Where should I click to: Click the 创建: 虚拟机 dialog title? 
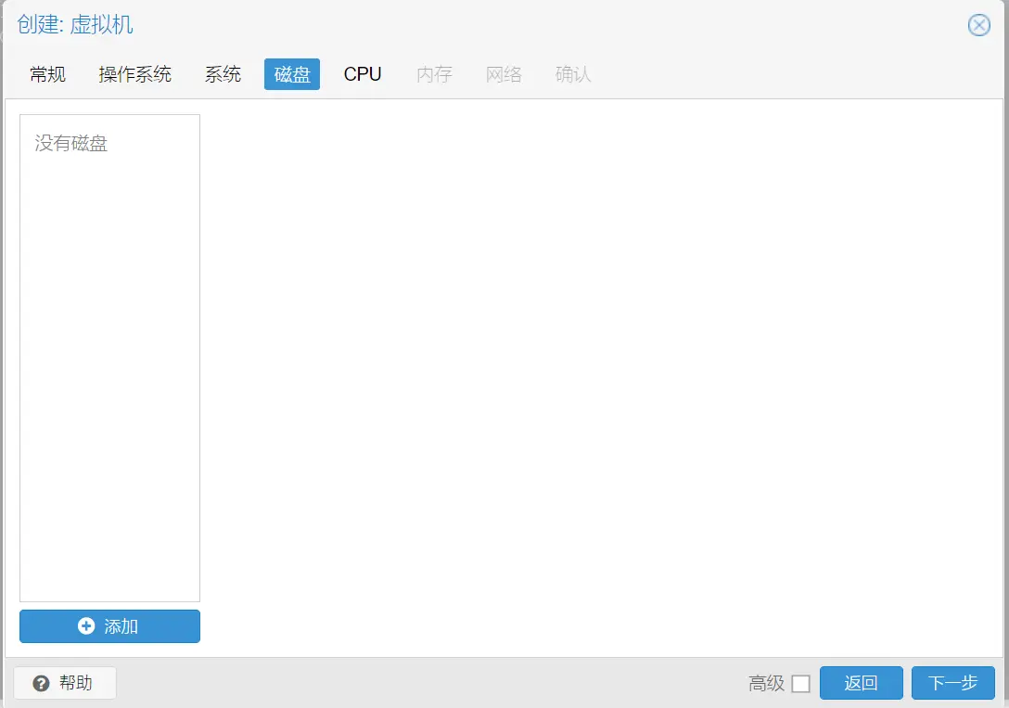pos(75,24)
